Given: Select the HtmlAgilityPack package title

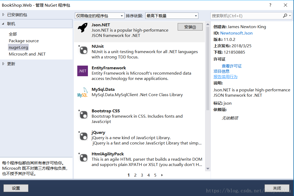Looking at the screenshot, I should (x=108, y=154).
